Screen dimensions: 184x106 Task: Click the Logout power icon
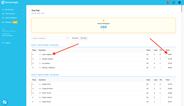(x=3, y=43)
